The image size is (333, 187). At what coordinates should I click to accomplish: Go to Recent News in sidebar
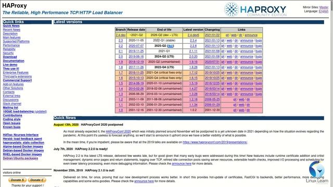(x=11, y=30)
